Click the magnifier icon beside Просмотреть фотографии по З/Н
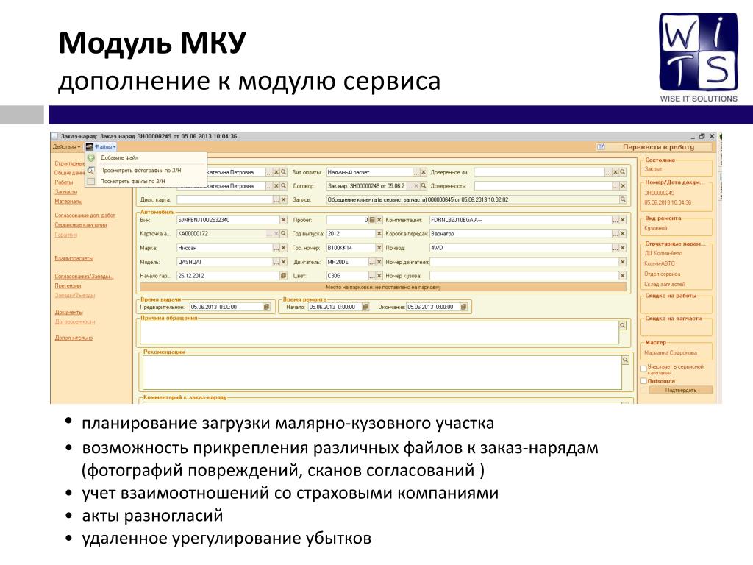Screen dimensions: 753x565 pyautogui.click(x=91, y=170)
